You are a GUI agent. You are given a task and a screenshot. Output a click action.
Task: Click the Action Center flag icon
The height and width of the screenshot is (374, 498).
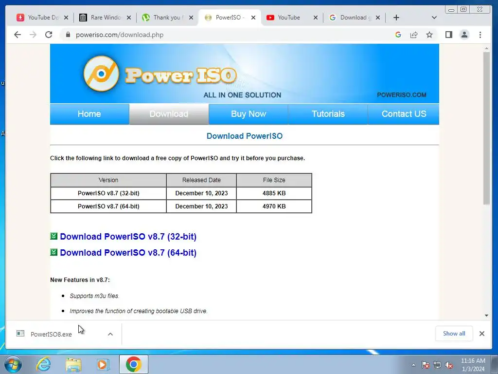425,365
